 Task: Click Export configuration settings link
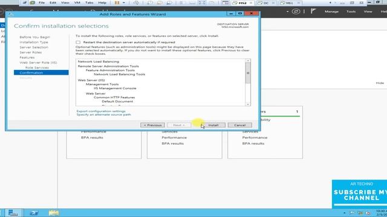click(x=101, y=111)
